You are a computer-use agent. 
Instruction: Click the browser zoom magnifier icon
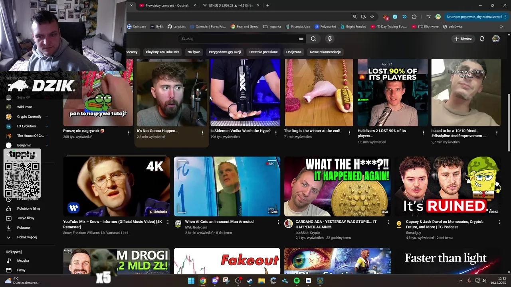[355, 17]
